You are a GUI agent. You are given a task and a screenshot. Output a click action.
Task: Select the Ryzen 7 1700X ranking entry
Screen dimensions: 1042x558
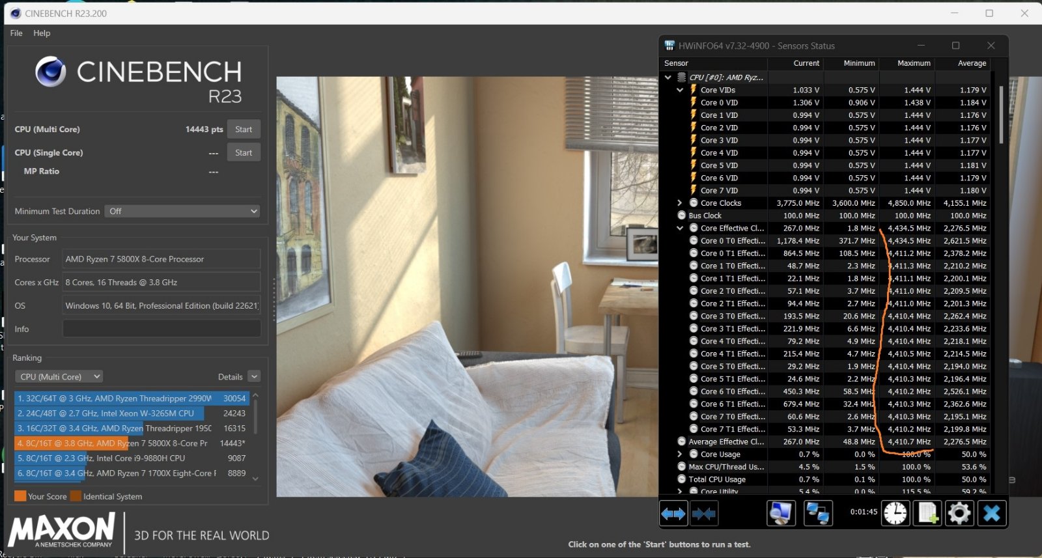[x=132, y=473]
